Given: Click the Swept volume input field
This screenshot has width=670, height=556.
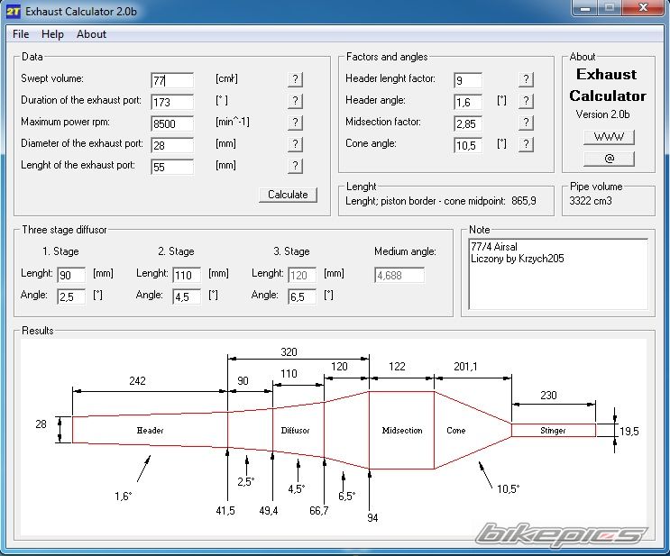Looking at the screenshot, I should tap(172, 80).
